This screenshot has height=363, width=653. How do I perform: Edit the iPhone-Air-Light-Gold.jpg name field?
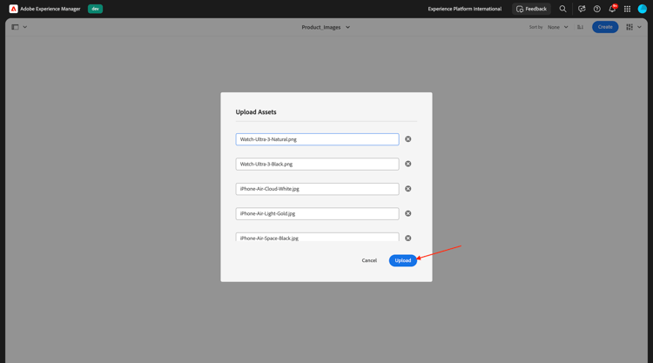pyautogui.click(x=317, y=213)
